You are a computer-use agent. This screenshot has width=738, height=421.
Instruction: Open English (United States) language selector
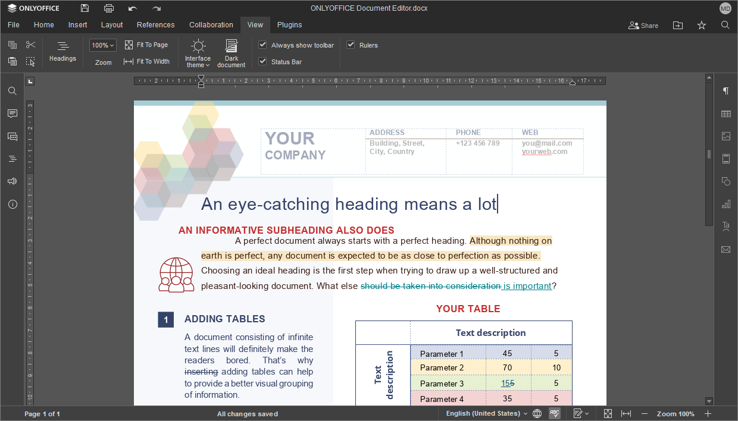tap(487, 413)
